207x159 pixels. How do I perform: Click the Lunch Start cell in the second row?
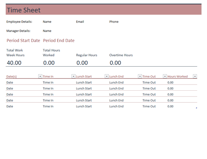(x=84, y=88)
